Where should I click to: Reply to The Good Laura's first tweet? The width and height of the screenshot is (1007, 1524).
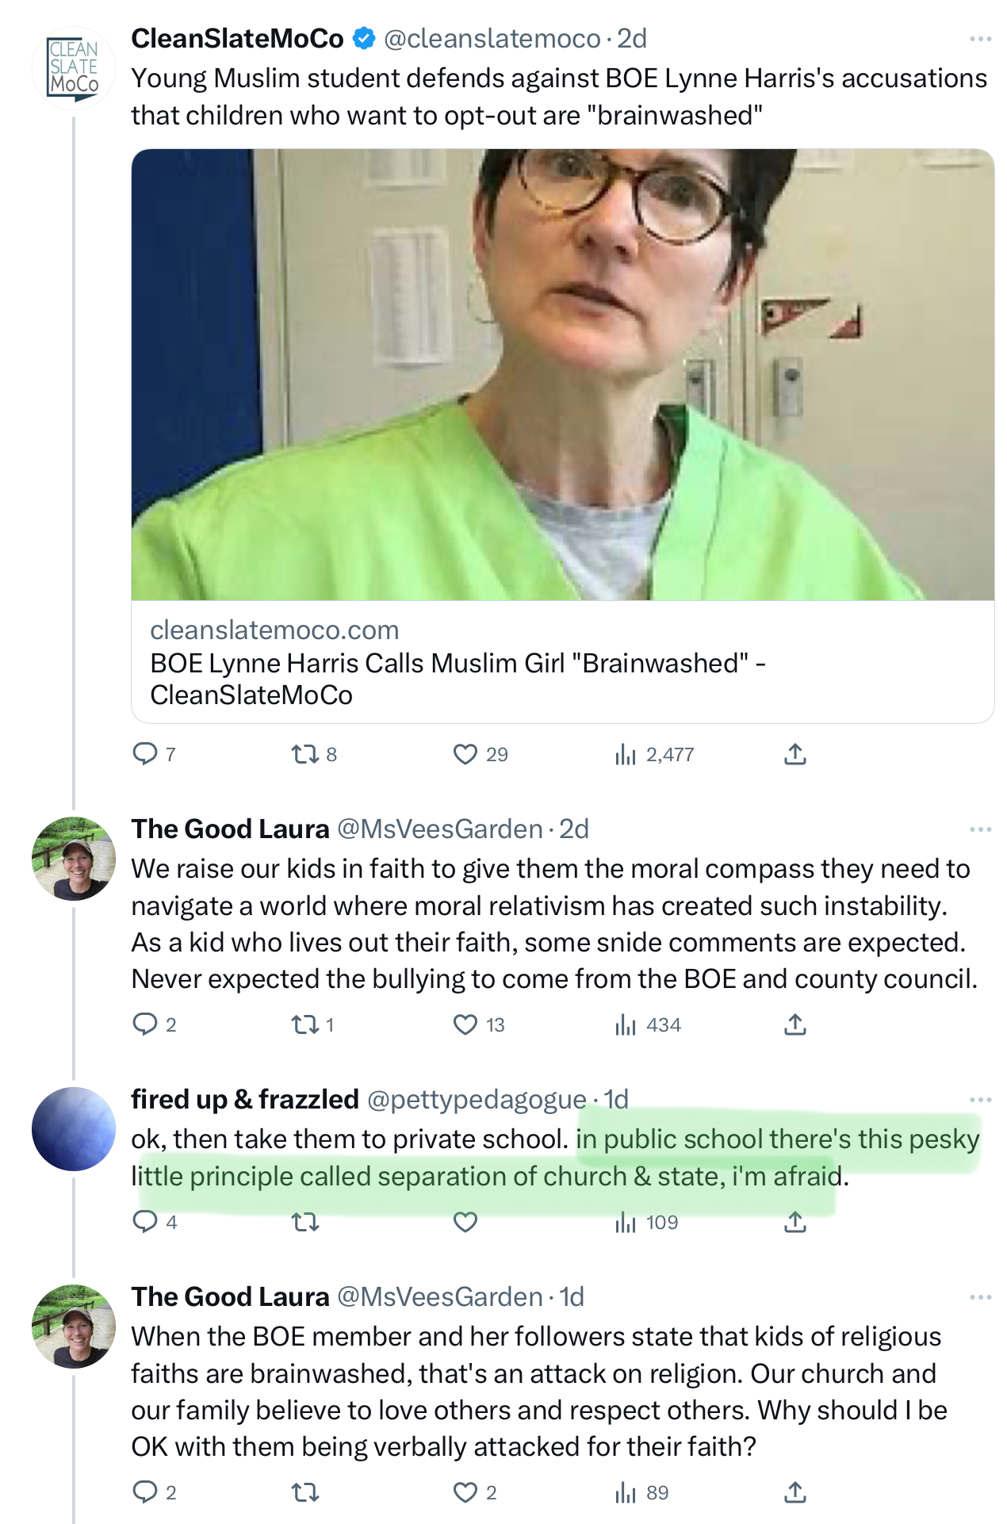[x=145, y=1024]
